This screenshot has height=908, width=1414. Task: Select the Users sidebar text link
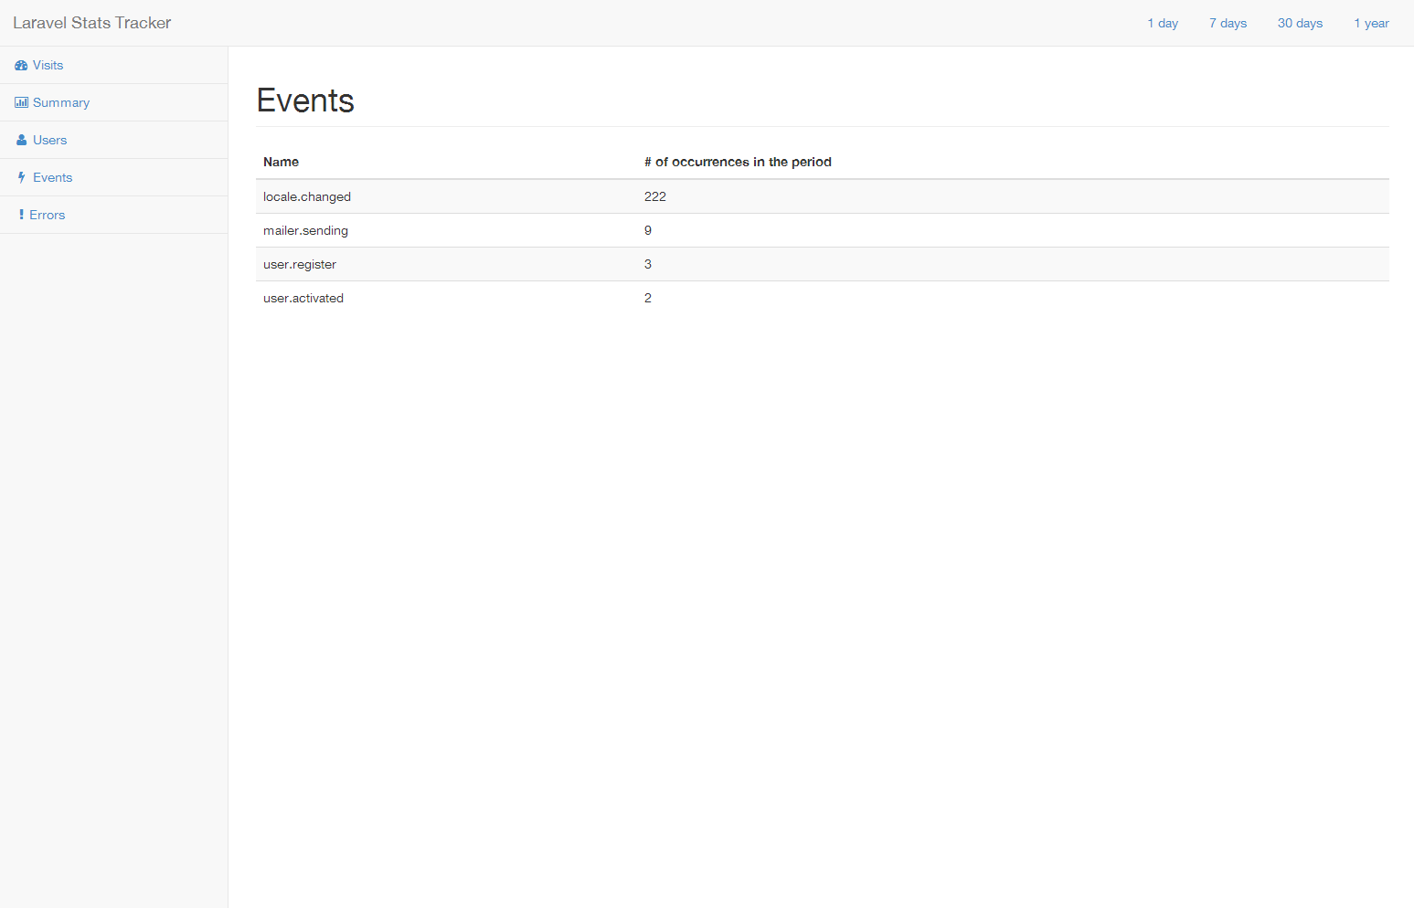(x=50, y=141)
